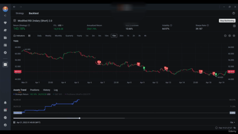
Task: Open the chat bubble icon
Action: [x=5, y=118]
